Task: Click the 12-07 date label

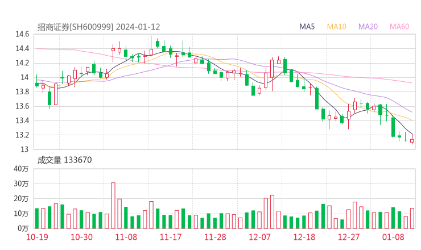Action: coord(259,237)
